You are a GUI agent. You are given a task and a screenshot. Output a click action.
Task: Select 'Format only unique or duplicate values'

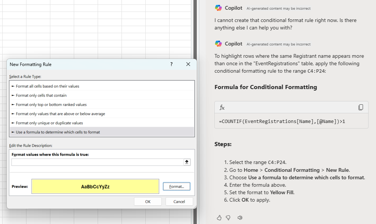pyautogui.click(x=102, y=123)
